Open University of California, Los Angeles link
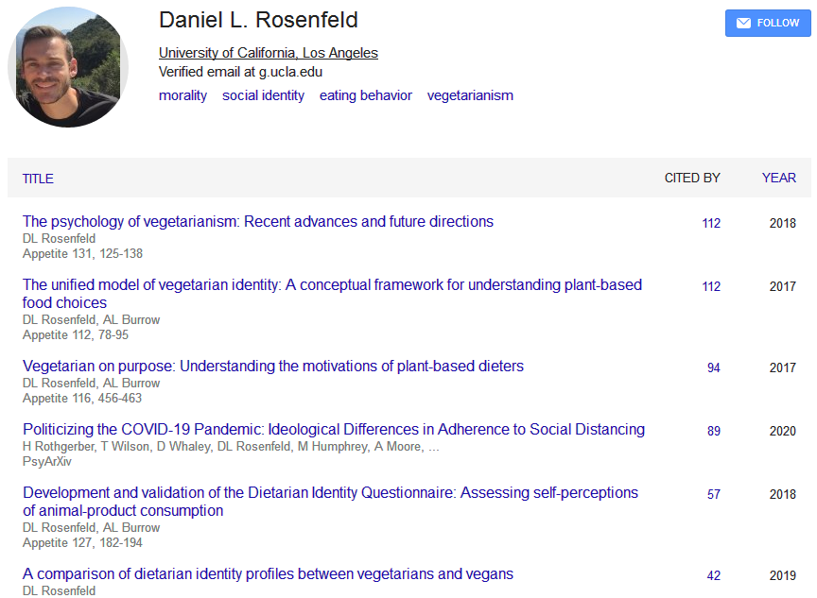This screenshot has height=598, width=817. (x=269, y=53)
